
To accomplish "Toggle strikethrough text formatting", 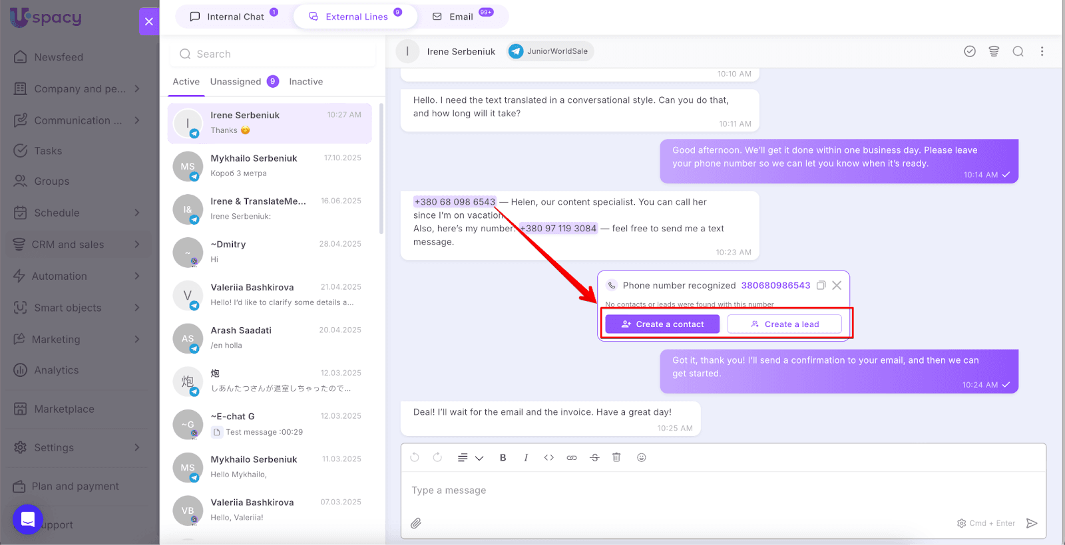I will coord(594,457).
